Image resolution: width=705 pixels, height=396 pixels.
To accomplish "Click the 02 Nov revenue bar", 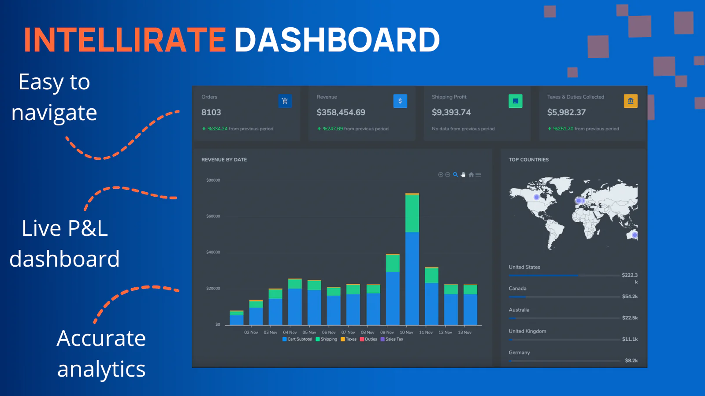I will pyautogui.click(x=256, y=312).
